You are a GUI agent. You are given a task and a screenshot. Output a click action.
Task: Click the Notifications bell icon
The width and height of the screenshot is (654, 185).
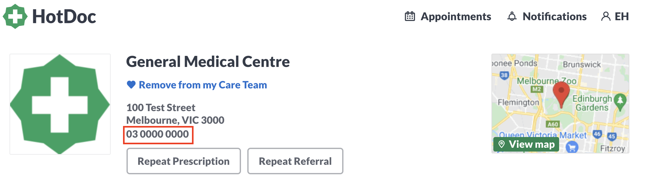pyautogui.click(x=512, y=16)
